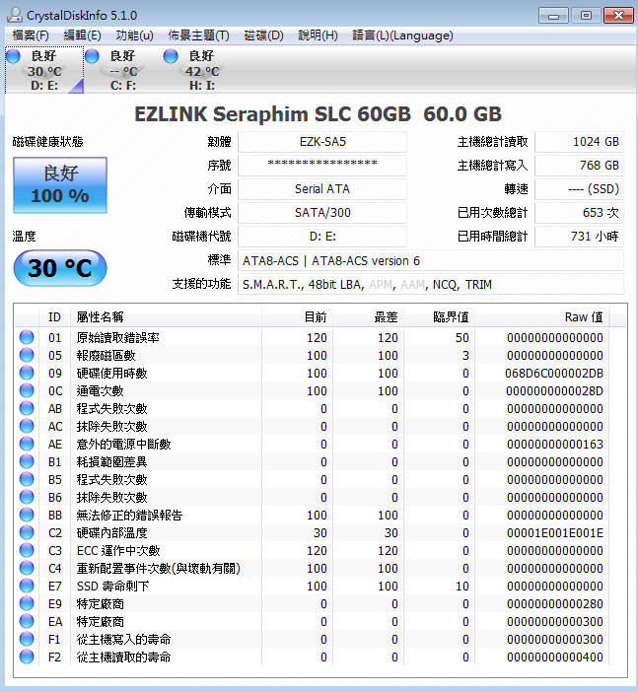The height and width of the screenshot is (692, 638).
Task: Select raw value 00000000000163
Action: (x=555, y=445)
